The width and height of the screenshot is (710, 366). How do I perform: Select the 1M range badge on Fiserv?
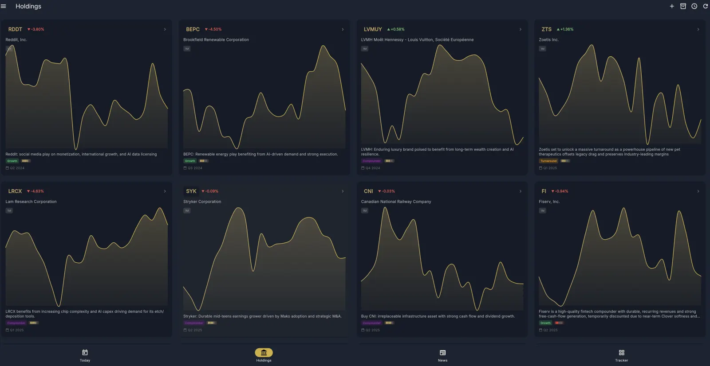tap(542, 210)
